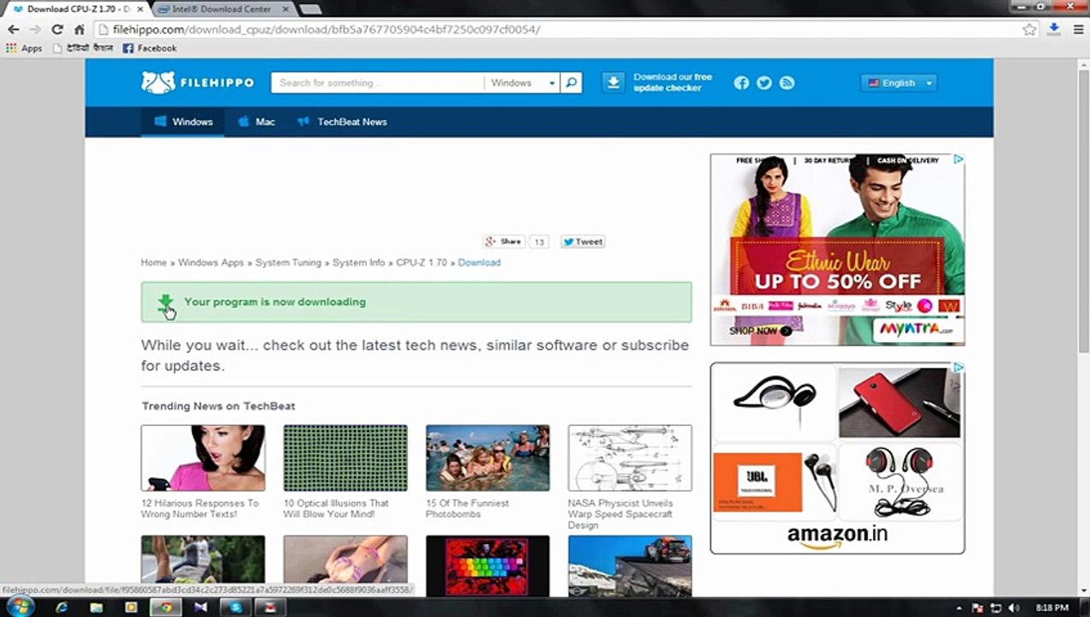Image resolution: width=1090 pixels, height=617 pixels.
Task: Click the Facebook bookmark
Action: (x=150, y=48)
